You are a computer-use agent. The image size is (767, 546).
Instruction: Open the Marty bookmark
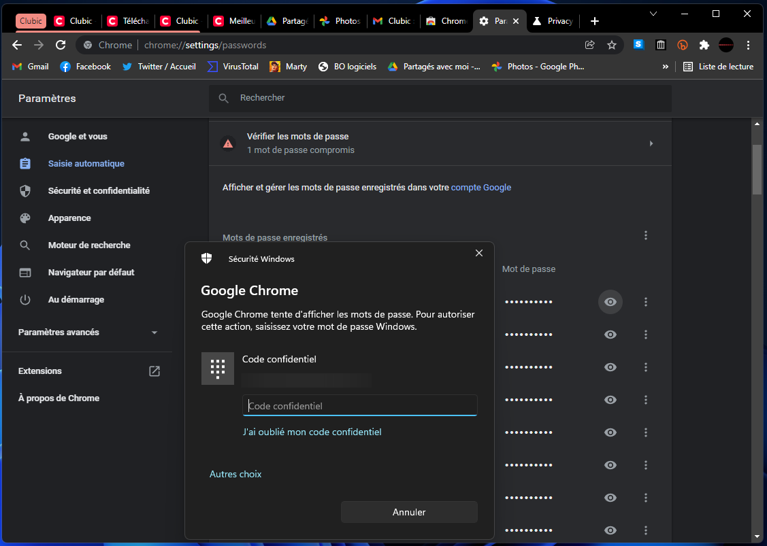(288, 67)
